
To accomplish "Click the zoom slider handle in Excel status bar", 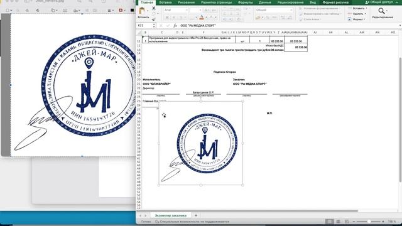I will [369, 222].
